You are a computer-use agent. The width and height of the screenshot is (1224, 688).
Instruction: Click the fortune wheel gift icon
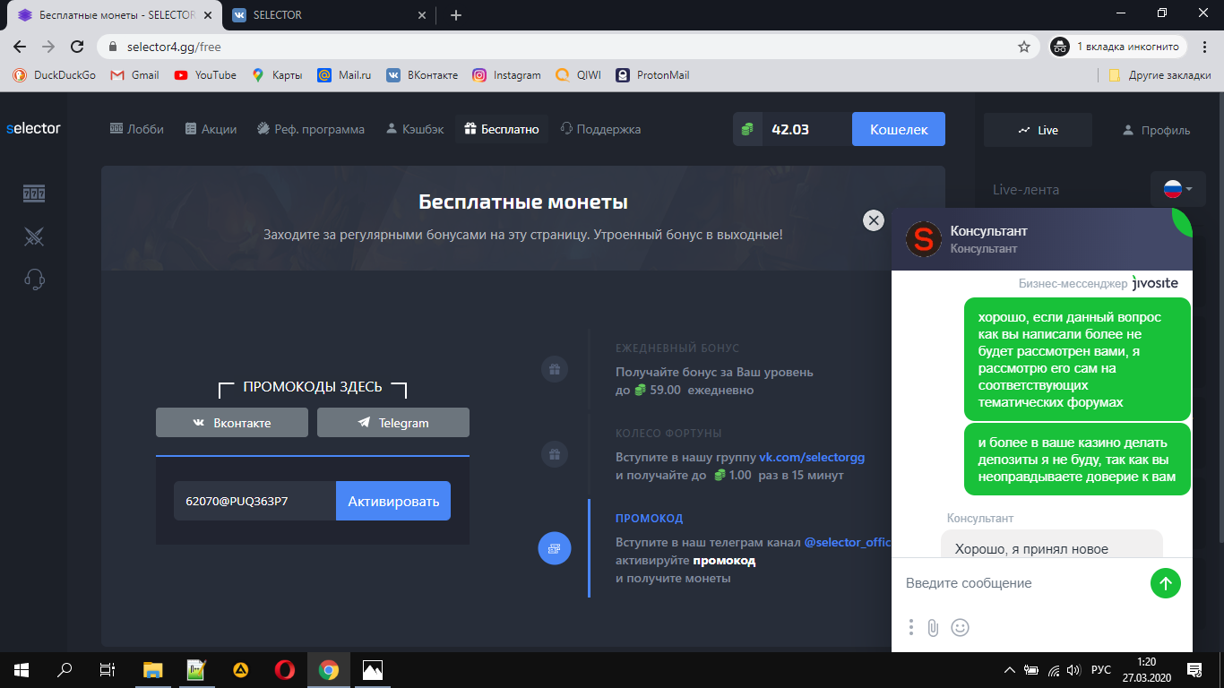555,454
